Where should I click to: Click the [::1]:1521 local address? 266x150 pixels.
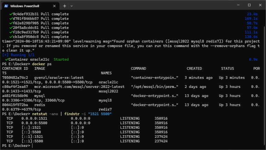(x=32, y=137)
